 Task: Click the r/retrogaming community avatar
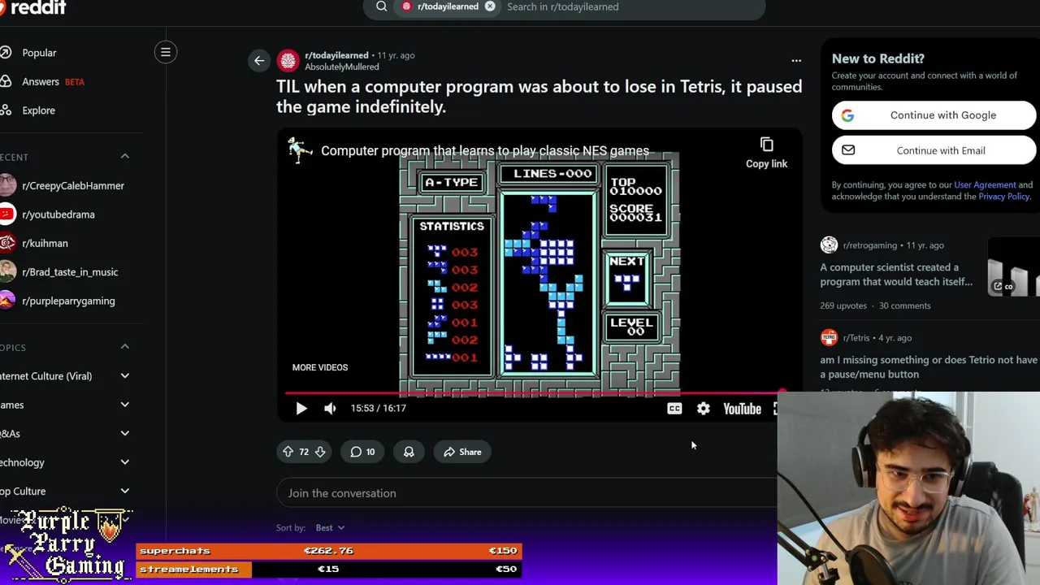click(x=829, y=245)
